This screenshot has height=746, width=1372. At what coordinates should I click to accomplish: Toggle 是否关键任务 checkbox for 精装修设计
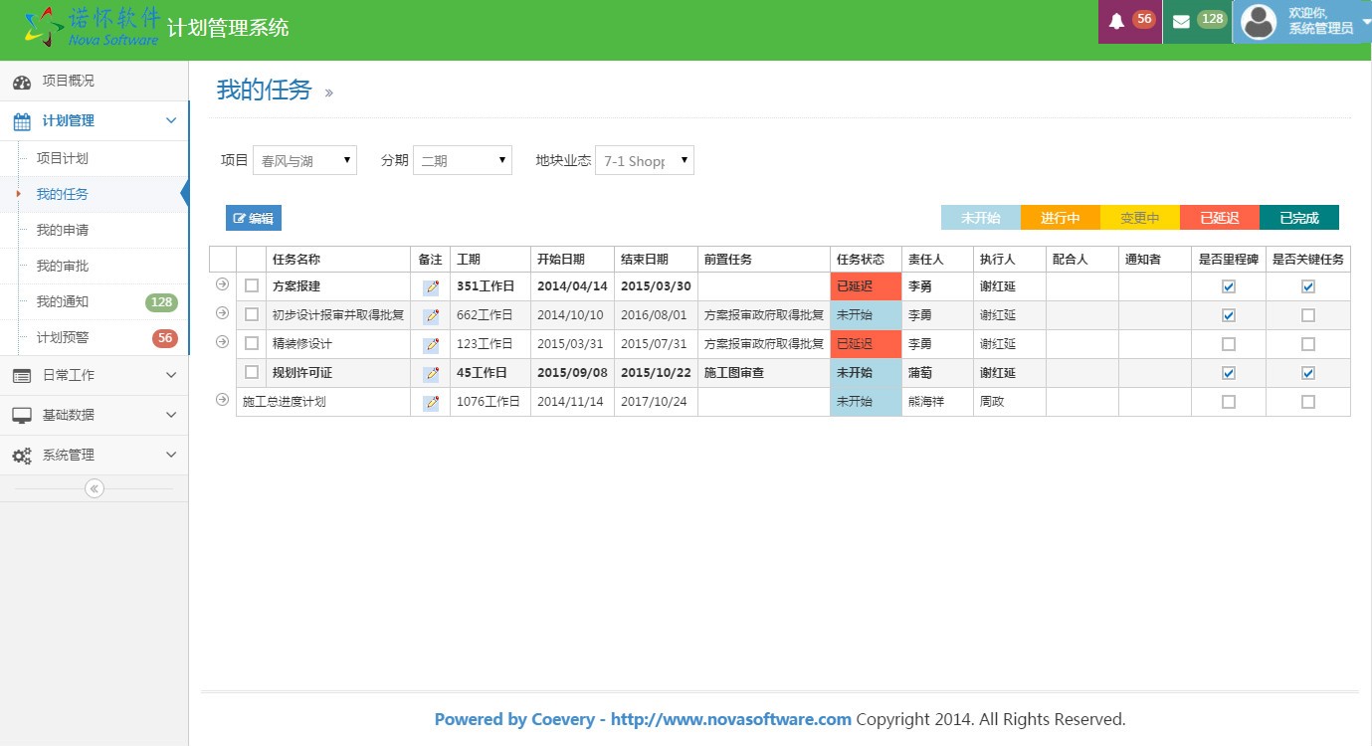coord(1307,344)
